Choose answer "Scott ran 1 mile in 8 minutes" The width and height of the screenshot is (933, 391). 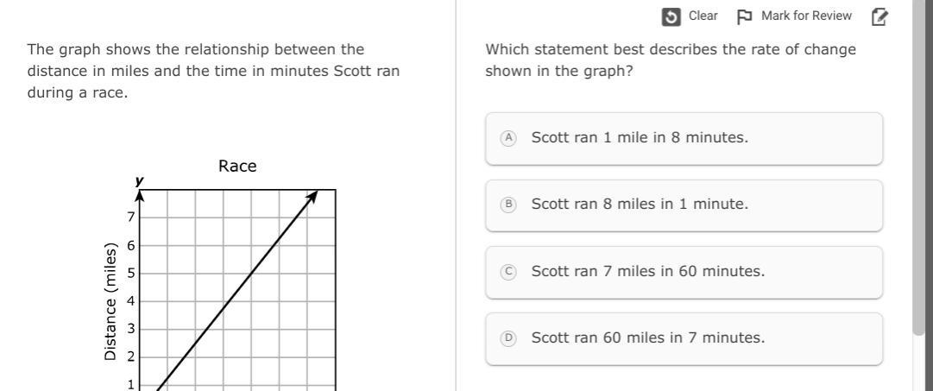[640, 137]
